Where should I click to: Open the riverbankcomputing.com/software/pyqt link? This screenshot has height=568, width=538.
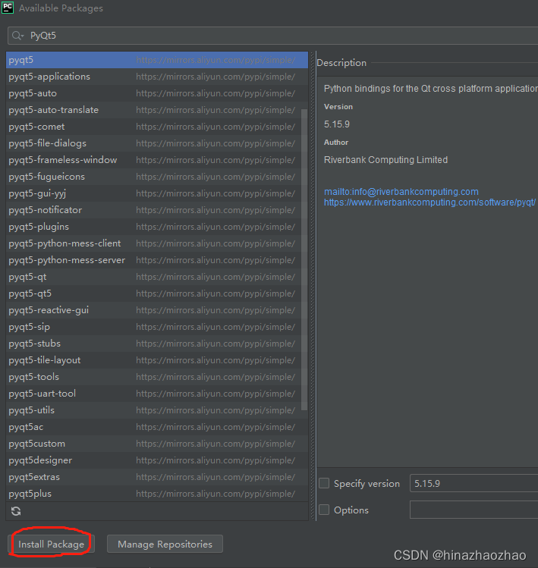[429, 202]
